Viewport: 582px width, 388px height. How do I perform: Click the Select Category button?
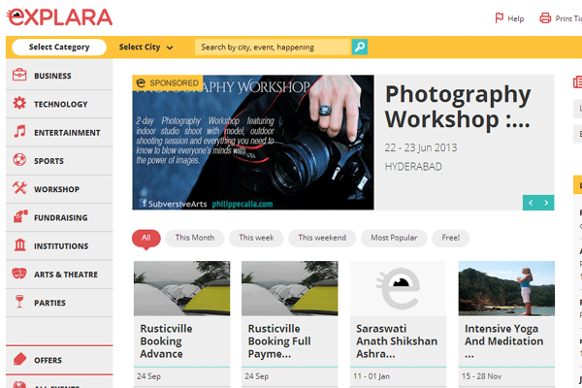59,48
